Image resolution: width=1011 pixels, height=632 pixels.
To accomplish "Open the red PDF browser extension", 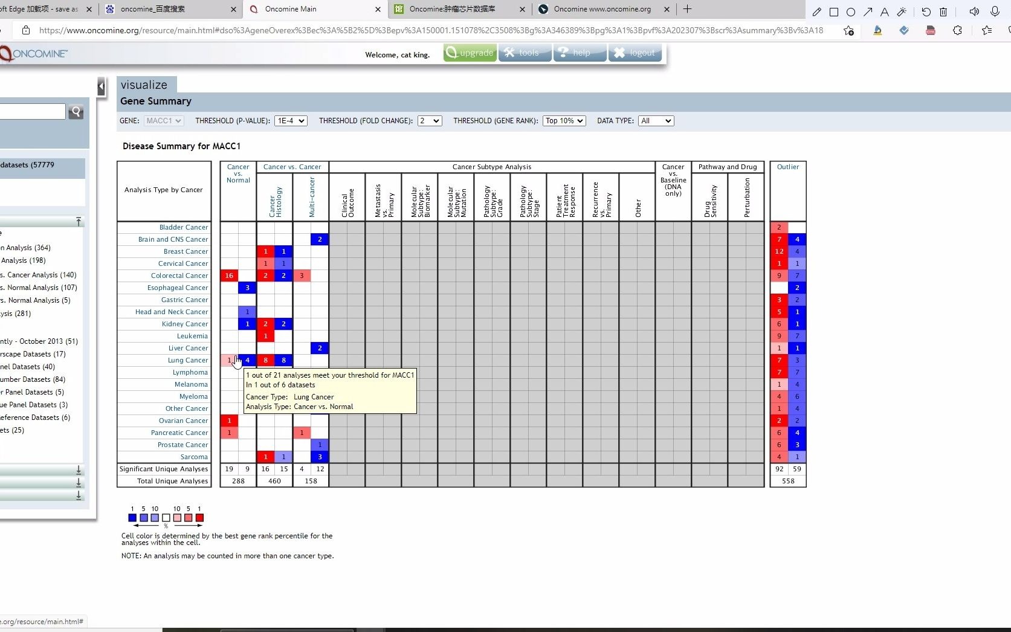I will [931, 30].
